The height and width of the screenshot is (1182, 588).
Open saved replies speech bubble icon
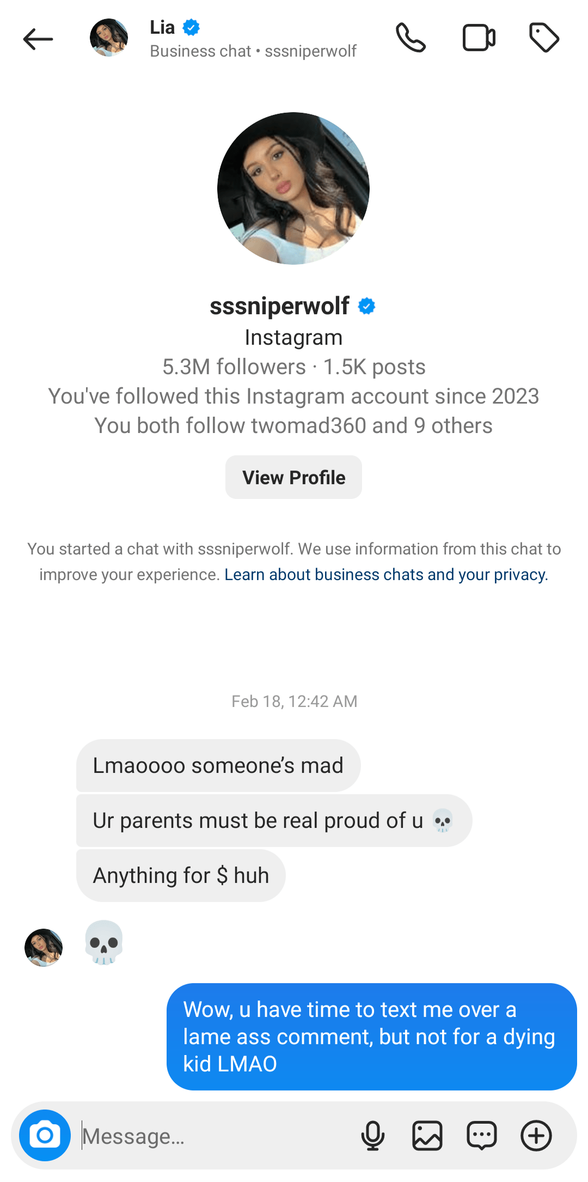click(x=482, y=1136)
